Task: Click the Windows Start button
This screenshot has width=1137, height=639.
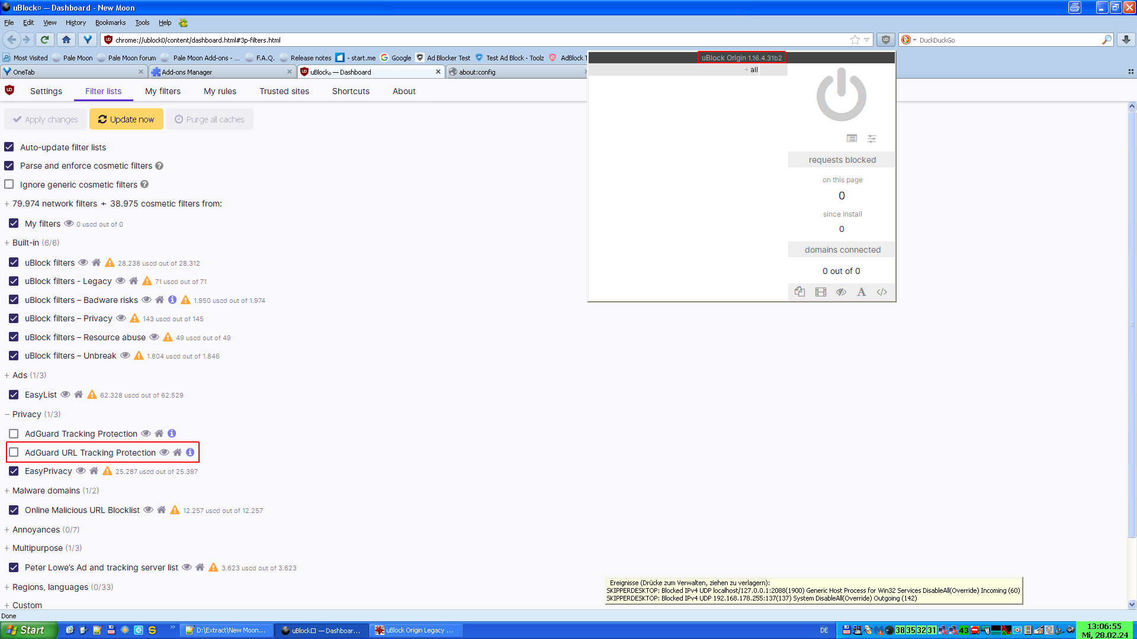Action: (28, 630)
